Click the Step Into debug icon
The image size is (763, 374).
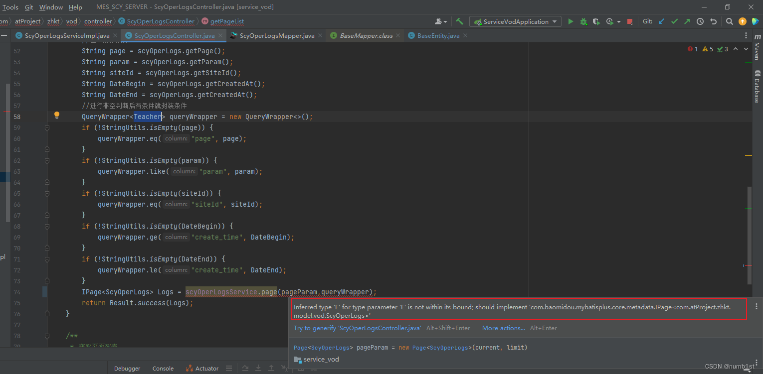258,369
